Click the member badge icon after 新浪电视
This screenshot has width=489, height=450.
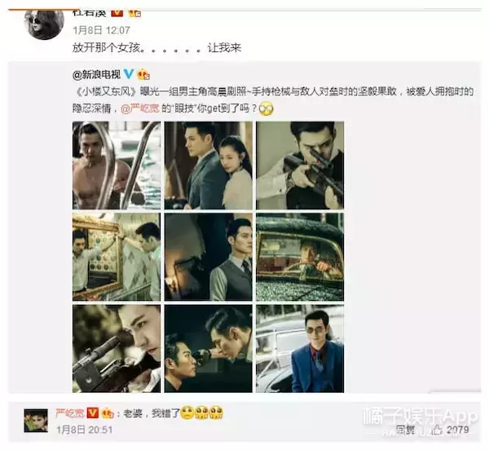(143, 74)
